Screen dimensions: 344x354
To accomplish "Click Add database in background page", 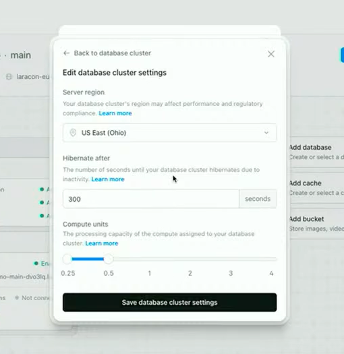I will click(310, 148).
